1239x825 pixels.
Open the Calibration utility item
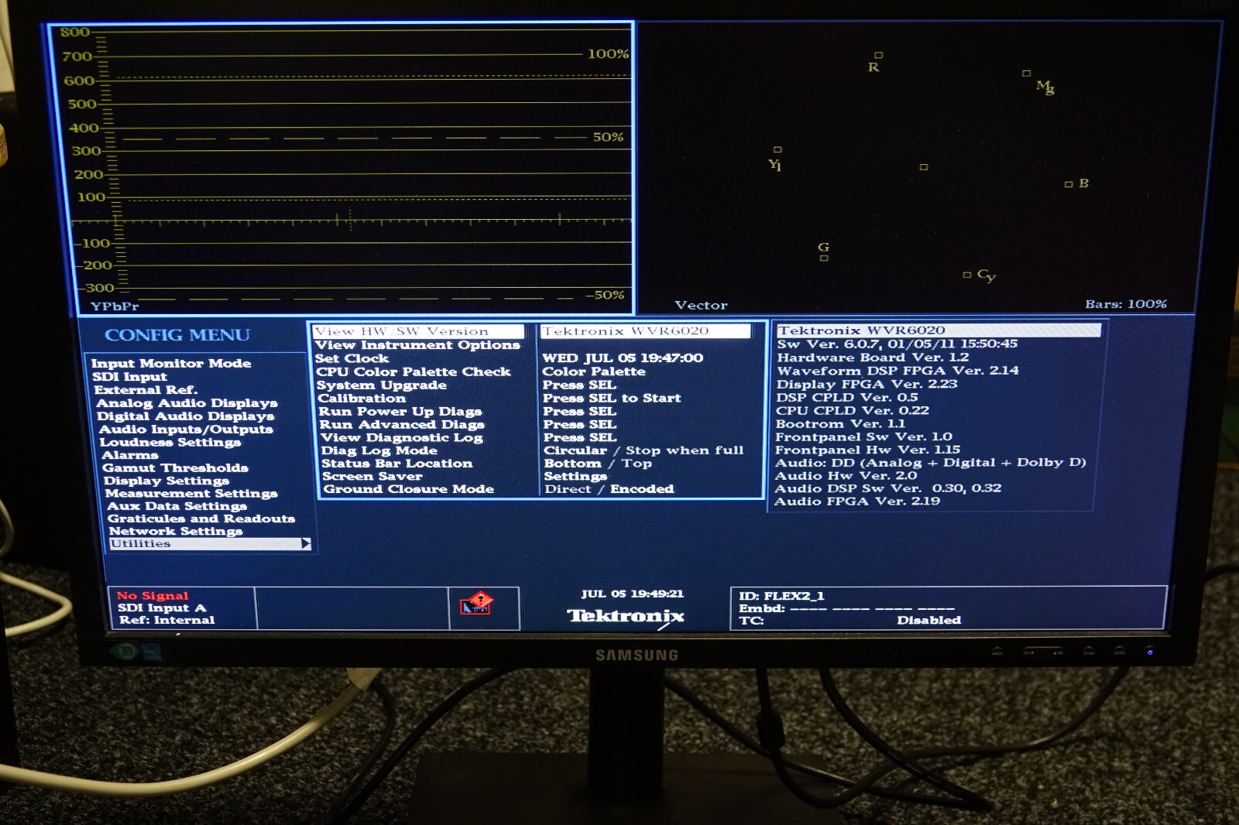pyautogui.click(x=362, y=399)
